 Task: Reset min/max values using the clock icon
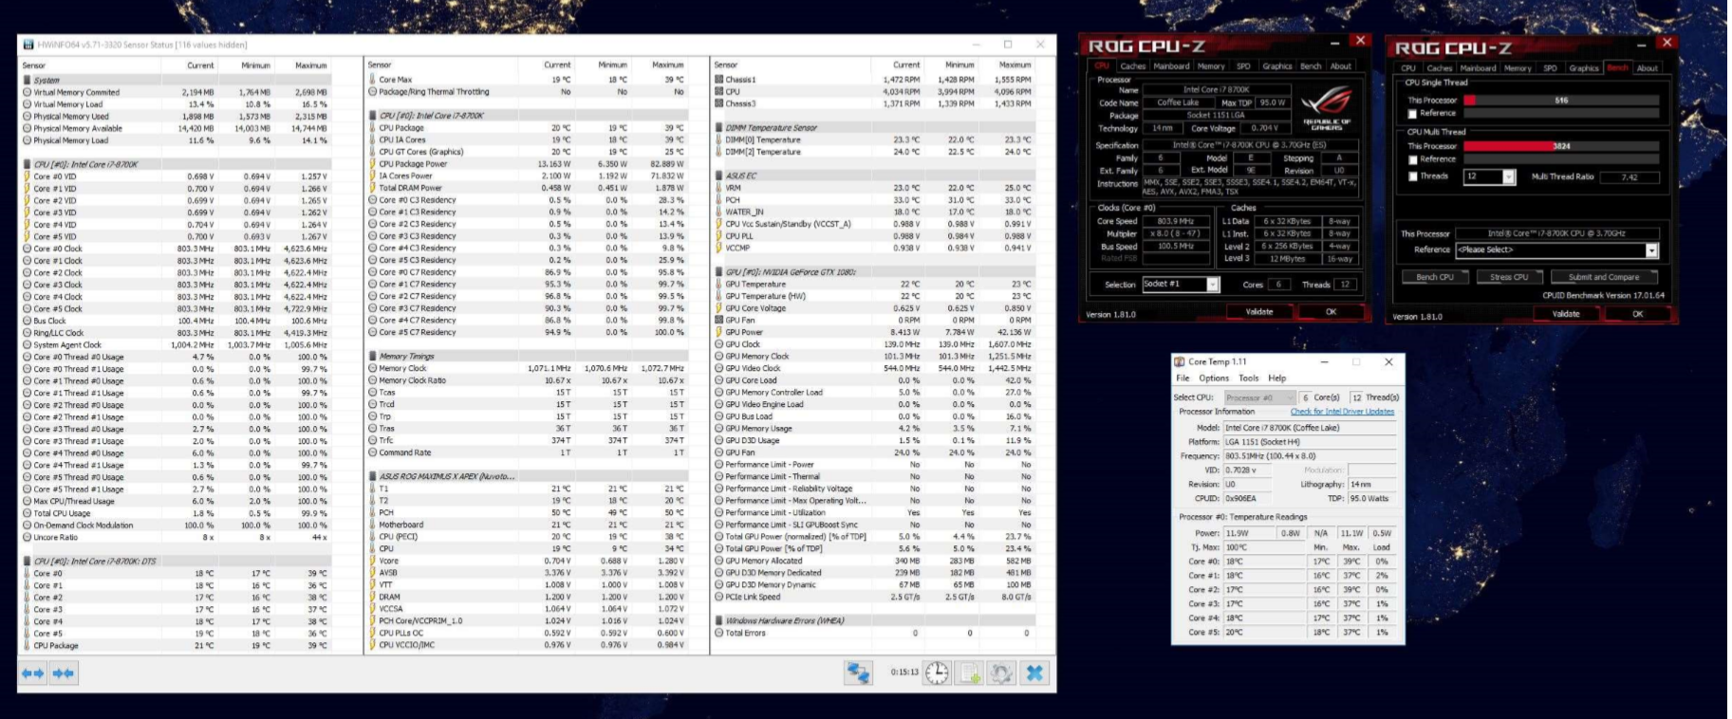(937, 673)
